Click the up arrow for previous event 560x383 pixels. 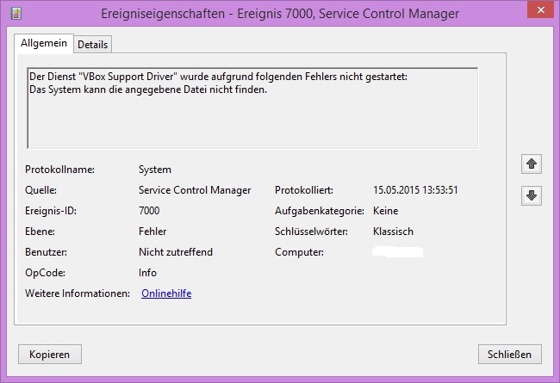coord(532,164)
